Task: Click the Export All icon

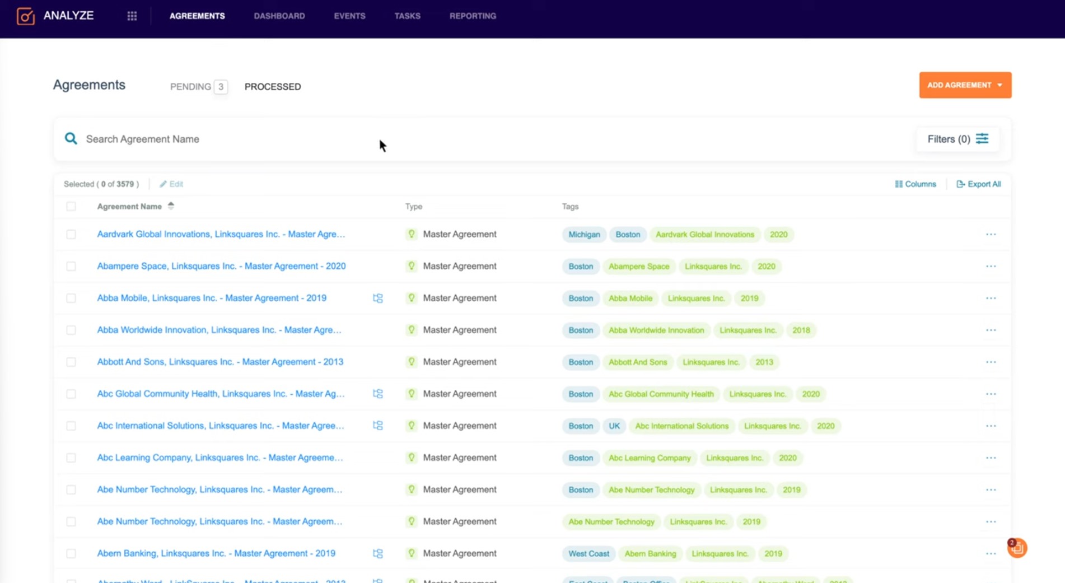Action: 960,184
